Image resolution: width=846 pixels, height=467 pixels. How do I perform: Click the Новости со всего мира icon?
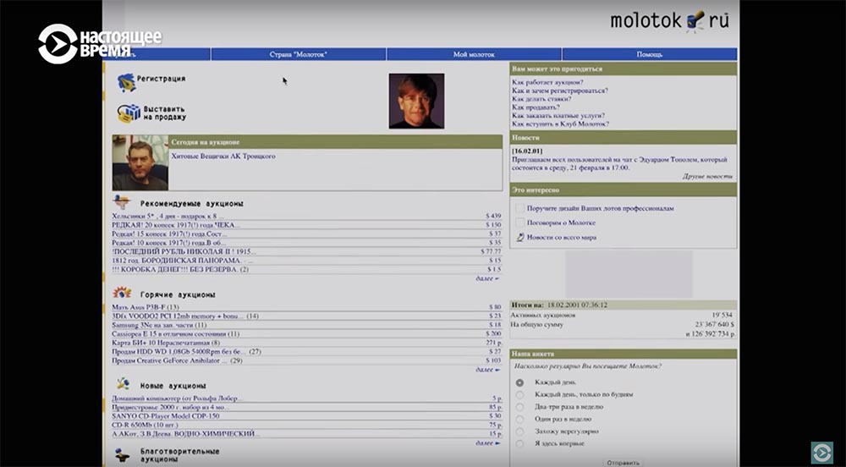click(x=519, y=237)
